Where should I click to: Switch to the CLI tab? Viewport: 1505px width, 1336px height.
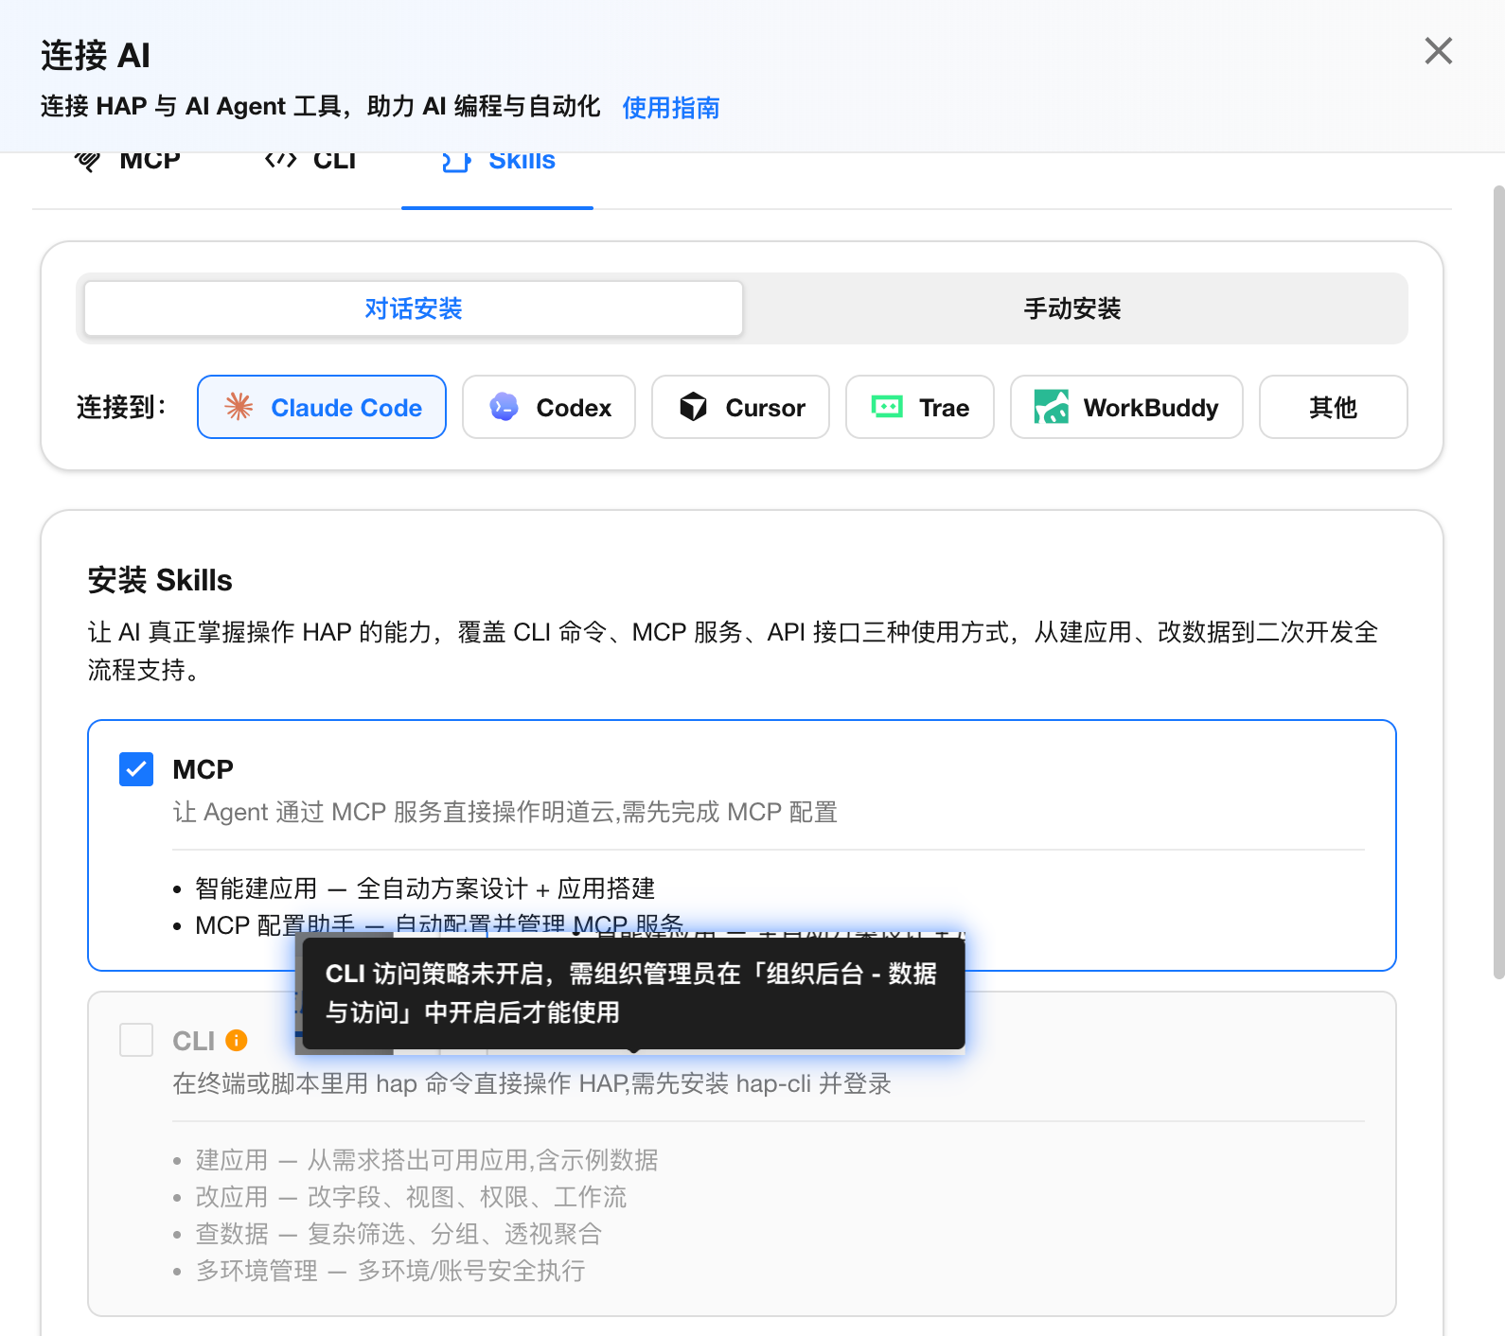[x=310, y=162]
